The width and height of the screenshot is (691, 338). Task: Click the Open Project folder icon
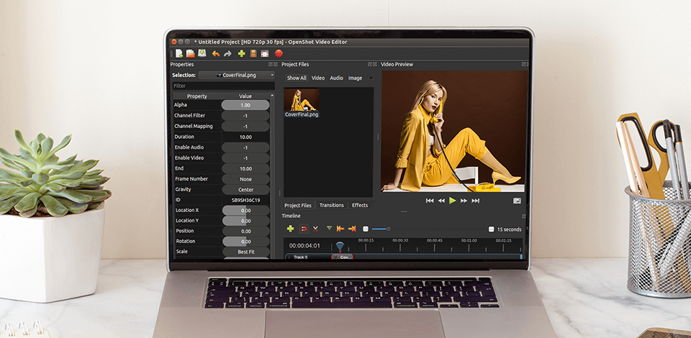[191, 53]
